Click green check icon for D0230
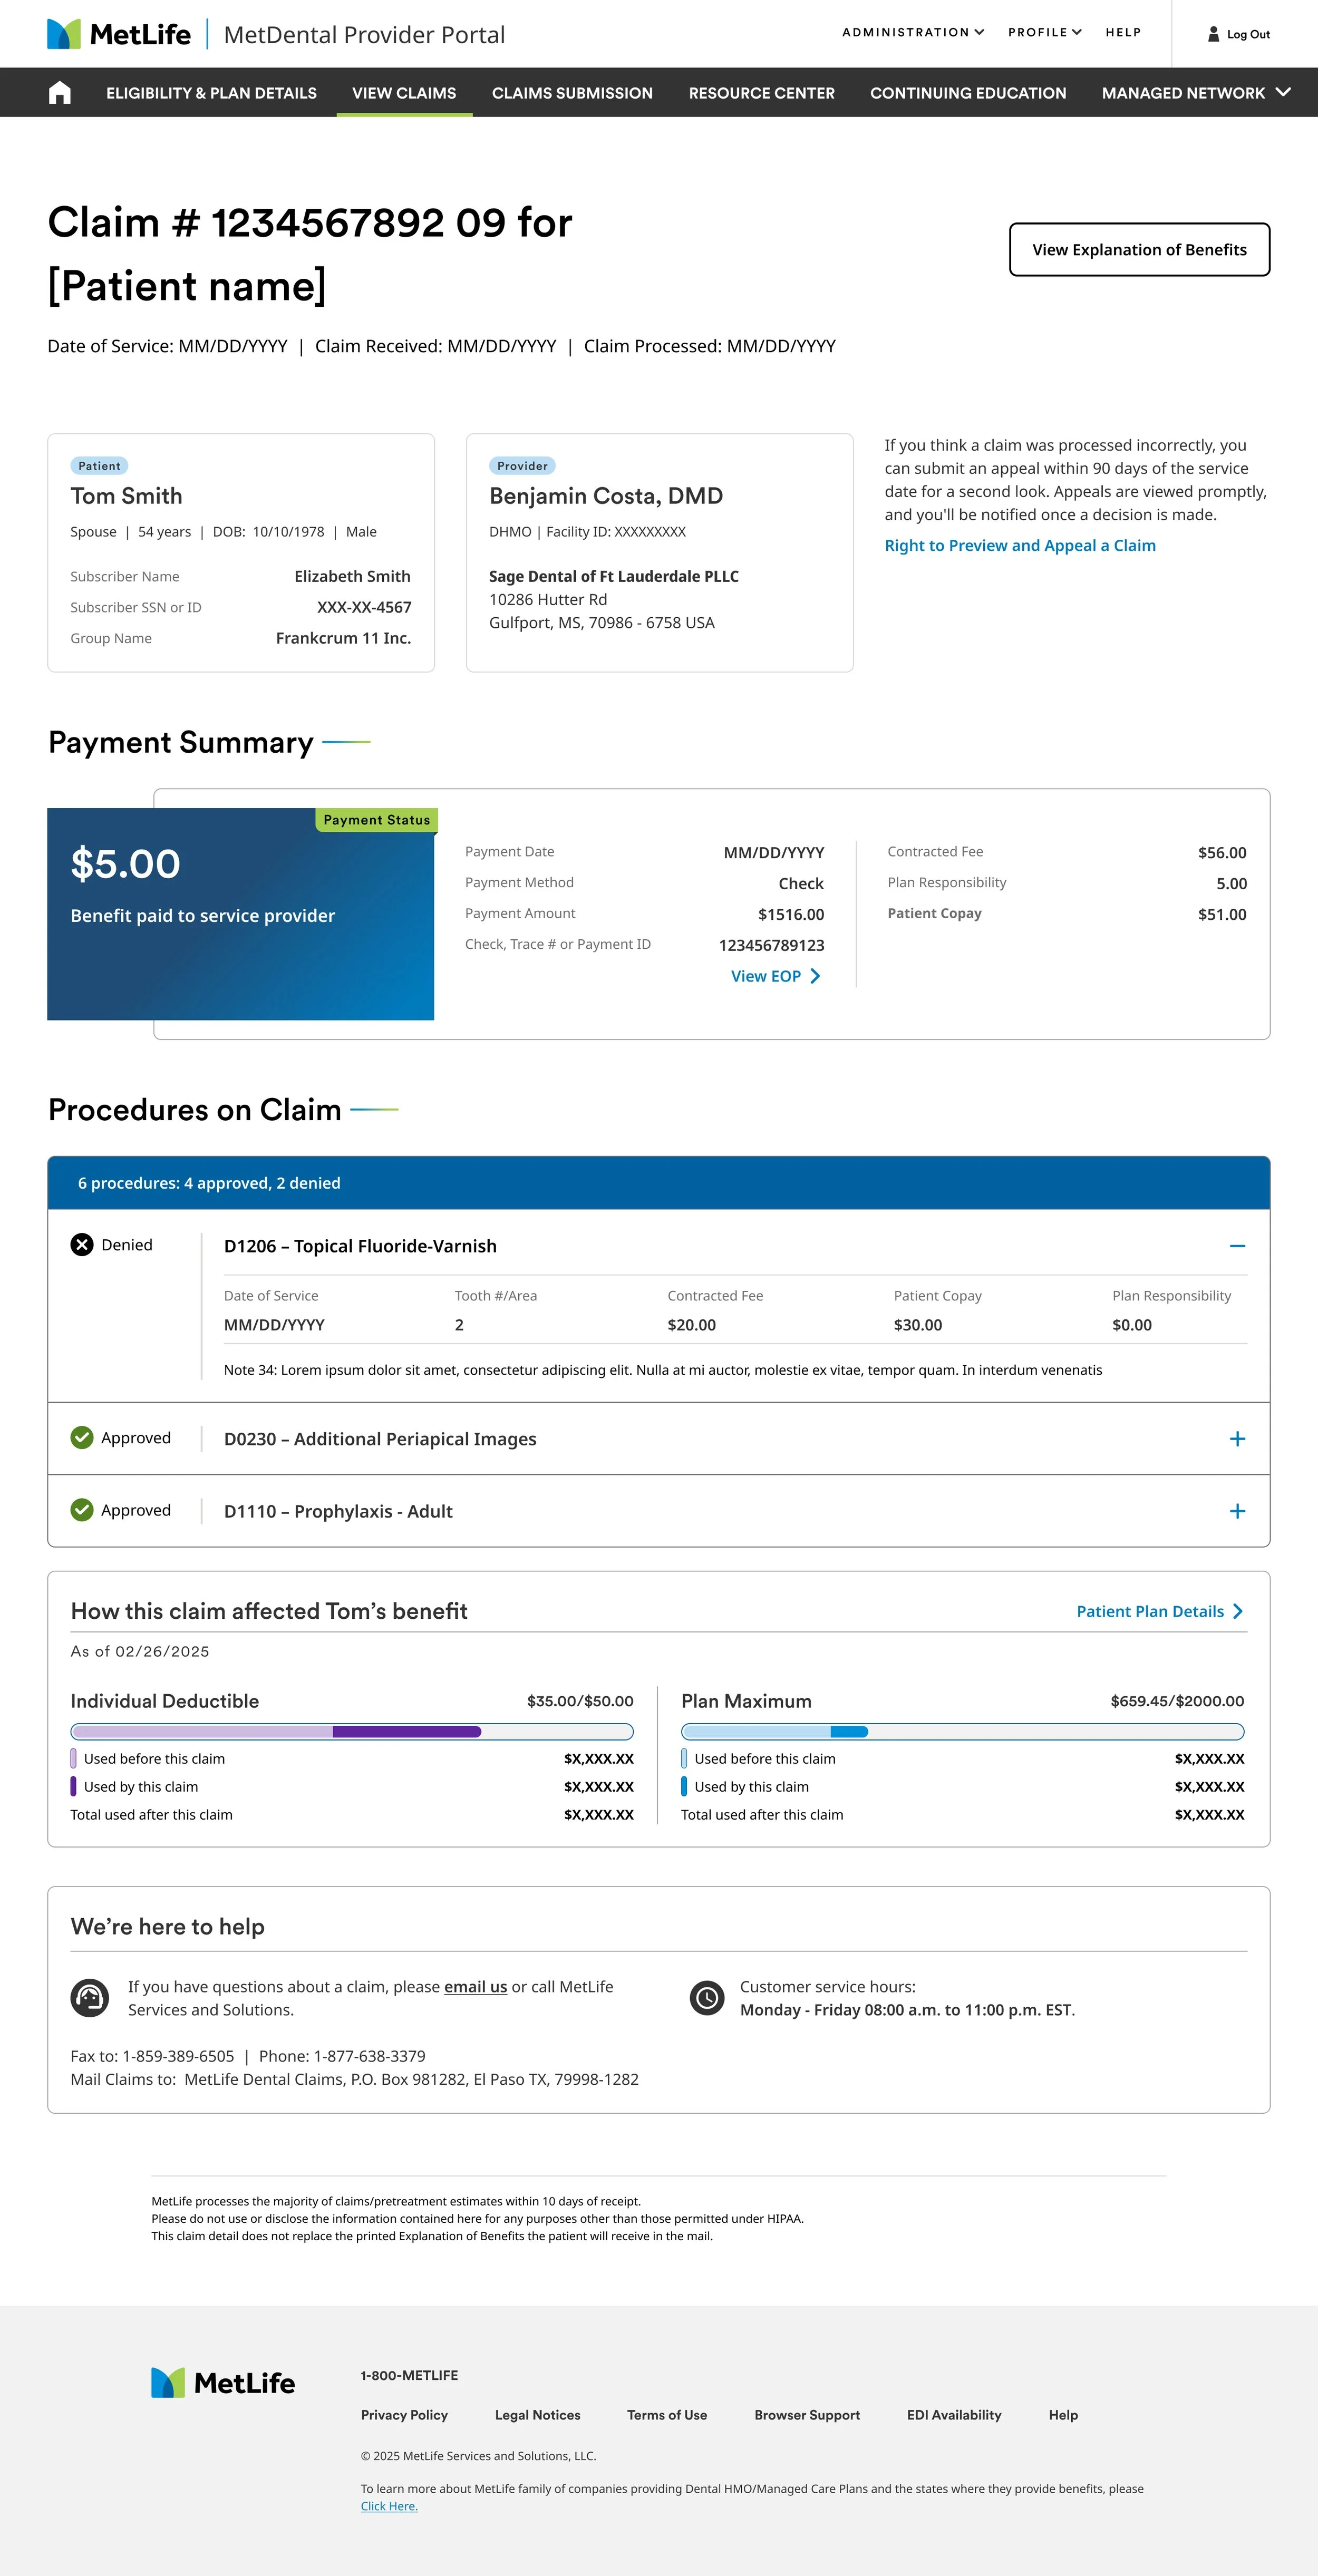The image size is (1318, 2576). point(82,1437)
